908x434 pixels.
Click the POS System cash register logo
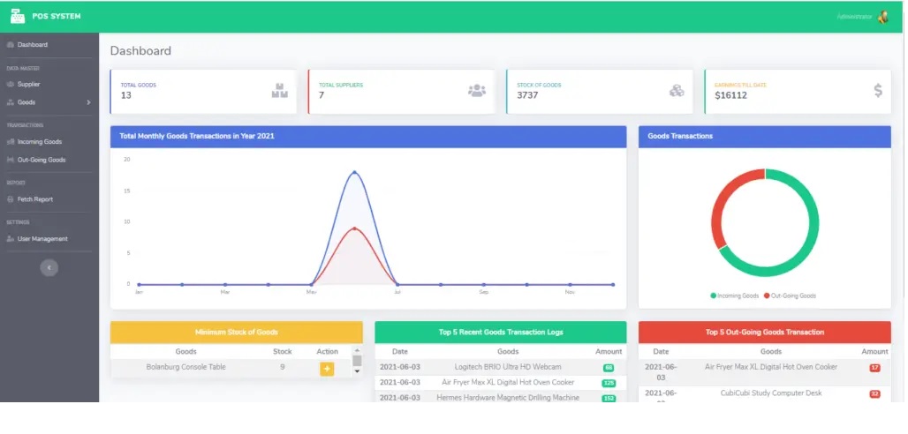point(17,16)
